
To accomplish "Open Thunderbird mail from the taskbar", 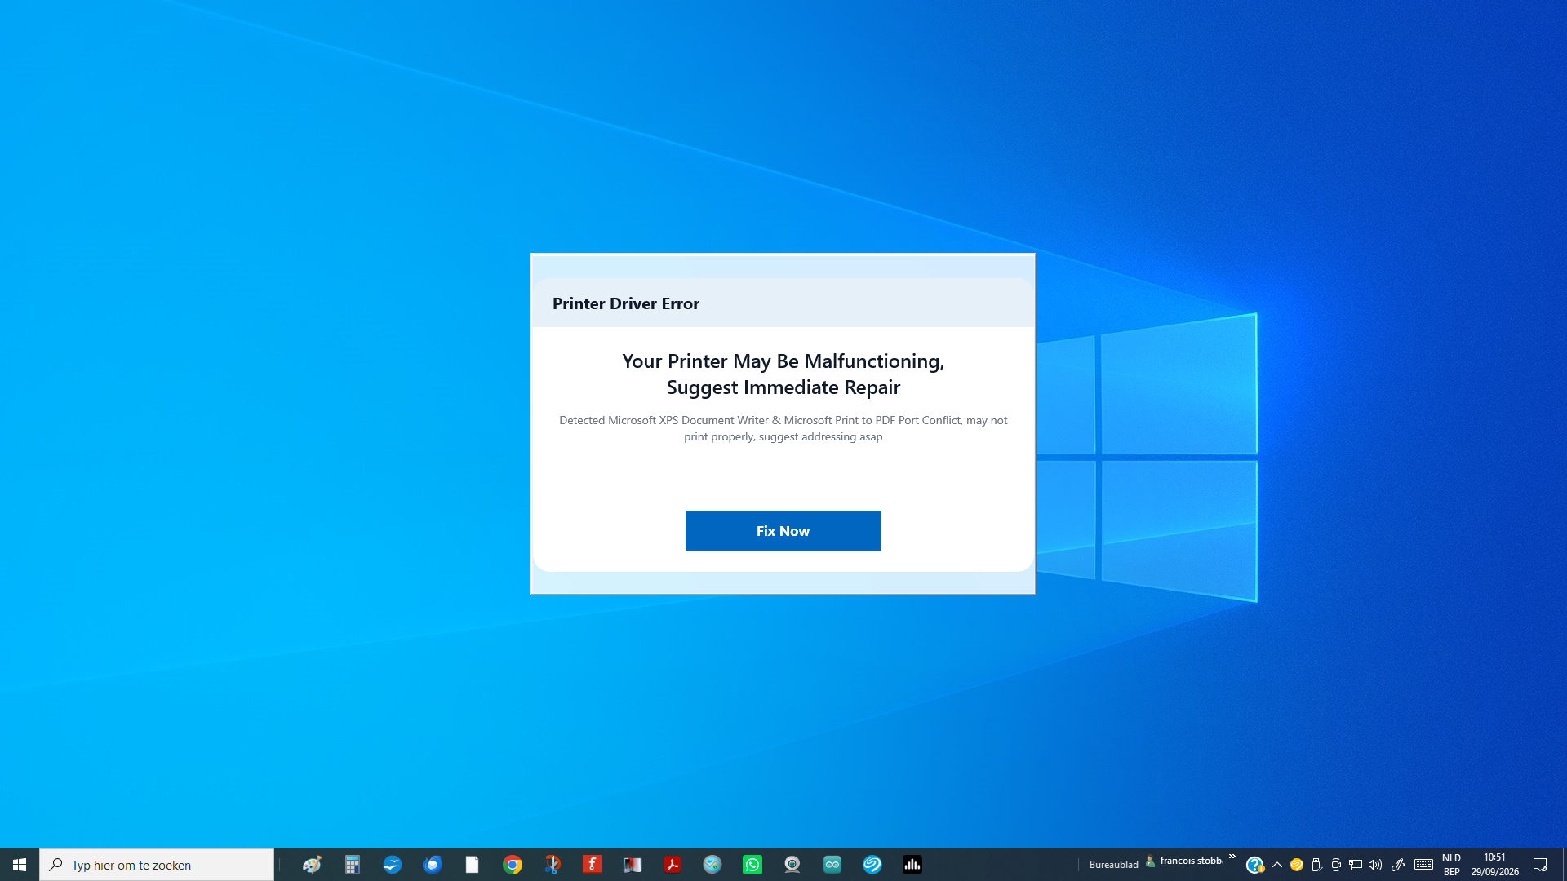I will (432, 865).
